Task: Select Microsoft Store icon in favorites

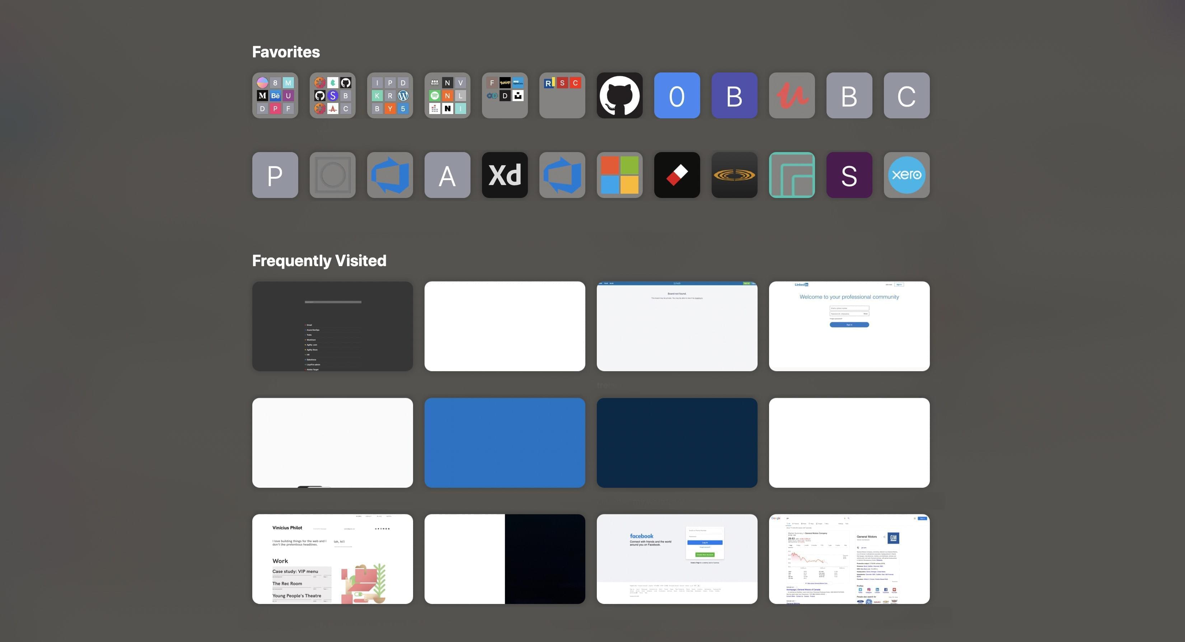Action: coord(619,175)
